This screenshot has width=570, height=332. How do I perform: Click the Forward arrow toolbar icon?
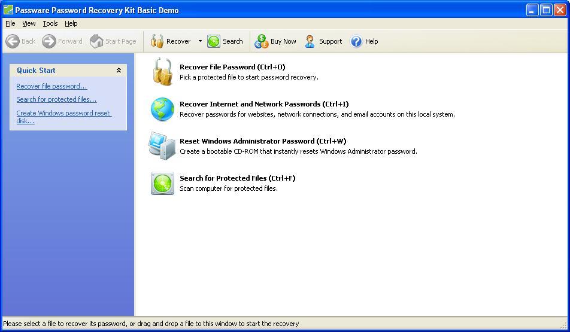[49, 41]
